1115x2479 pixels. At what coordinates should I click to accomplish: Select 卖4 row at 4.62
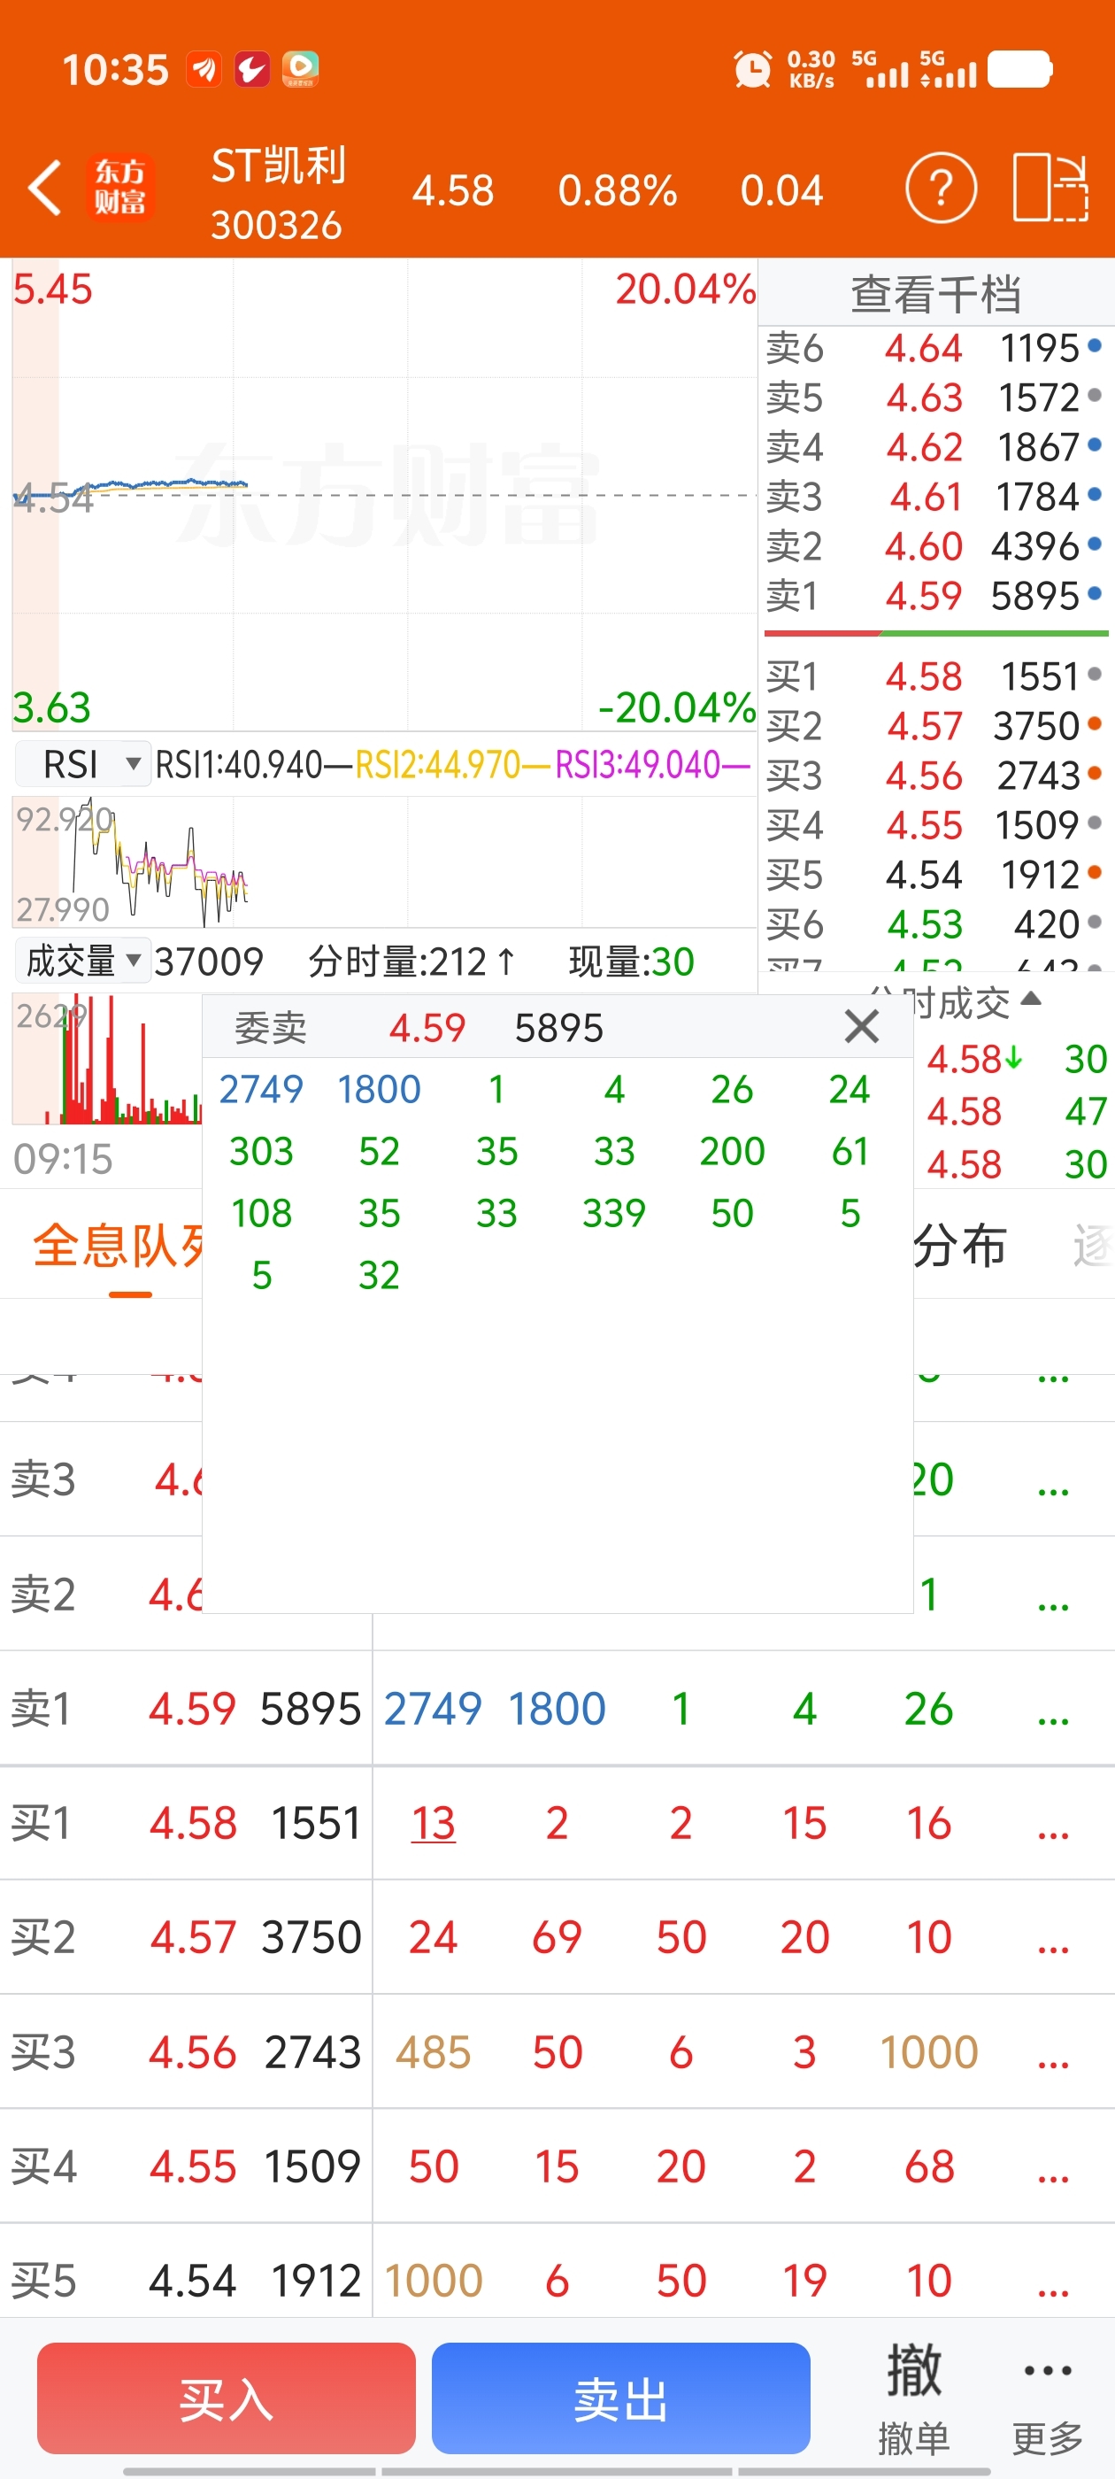935,447
